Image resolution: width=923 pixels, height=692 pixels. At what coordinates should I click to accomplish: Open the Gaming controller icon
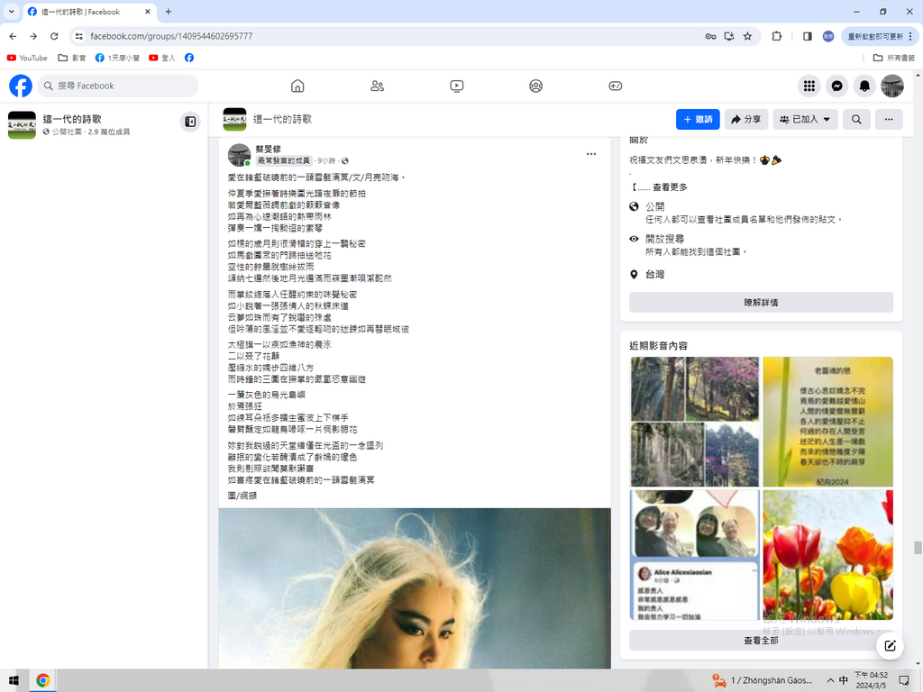[x=615, y=86]
